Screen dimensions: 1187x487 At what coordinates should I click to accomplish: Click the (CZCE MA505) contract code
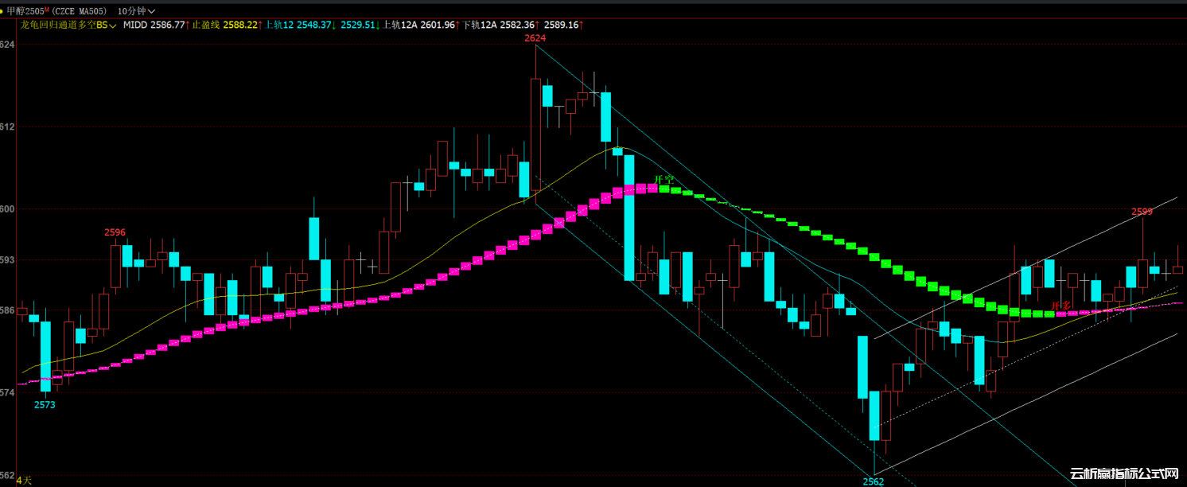(80, 10)
